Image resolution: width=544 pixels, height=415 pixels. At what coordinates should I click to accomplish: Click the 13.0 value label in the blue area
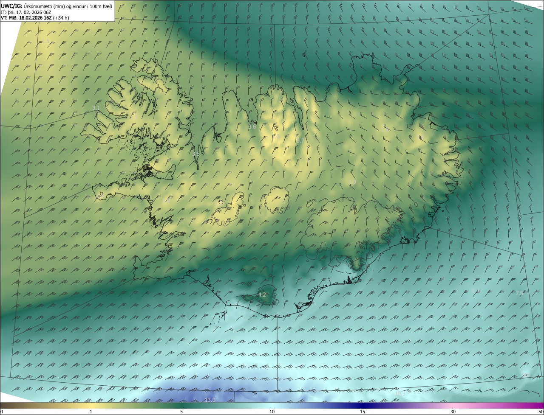tap(210, 400)
